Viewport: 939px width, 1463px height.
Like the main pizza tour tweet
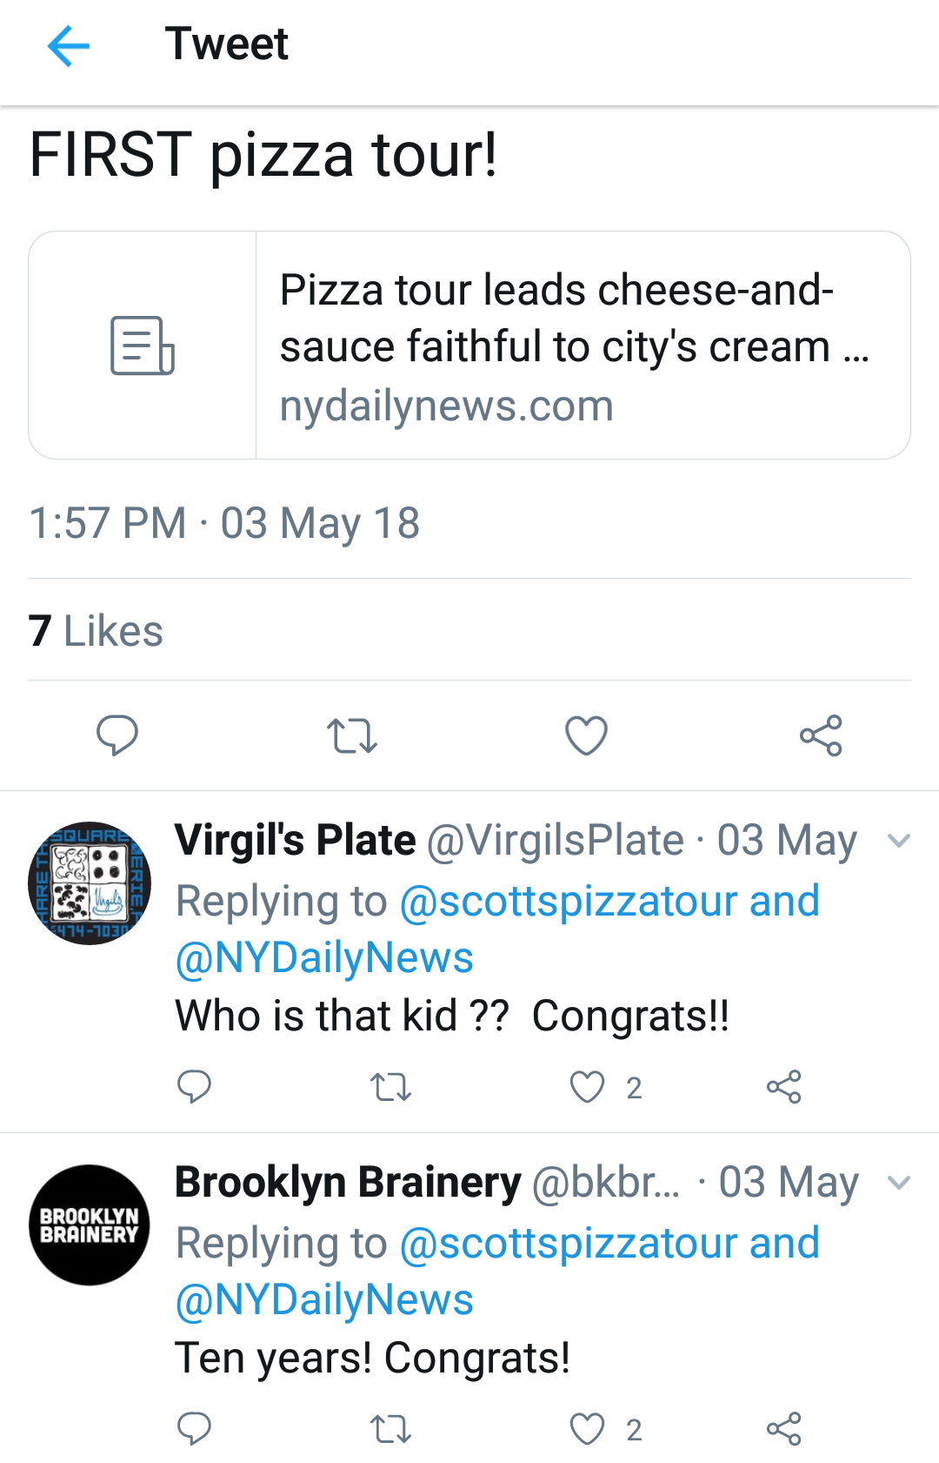pyautogui.click(x=587, y=735)
